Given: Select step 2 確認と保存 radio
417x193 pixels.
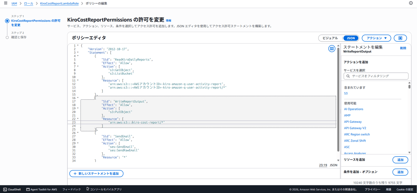Looking at the screenshot, I should pos(7,37).
